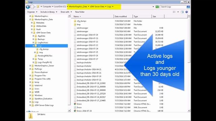Click the folder icon at address bar start
Viewport: 216px width, 121px height.
tap(38, 7)
